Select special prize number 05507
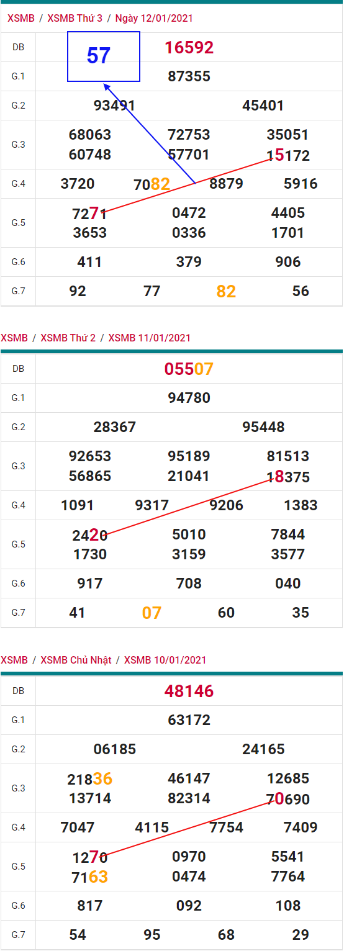 click(189, 369)
